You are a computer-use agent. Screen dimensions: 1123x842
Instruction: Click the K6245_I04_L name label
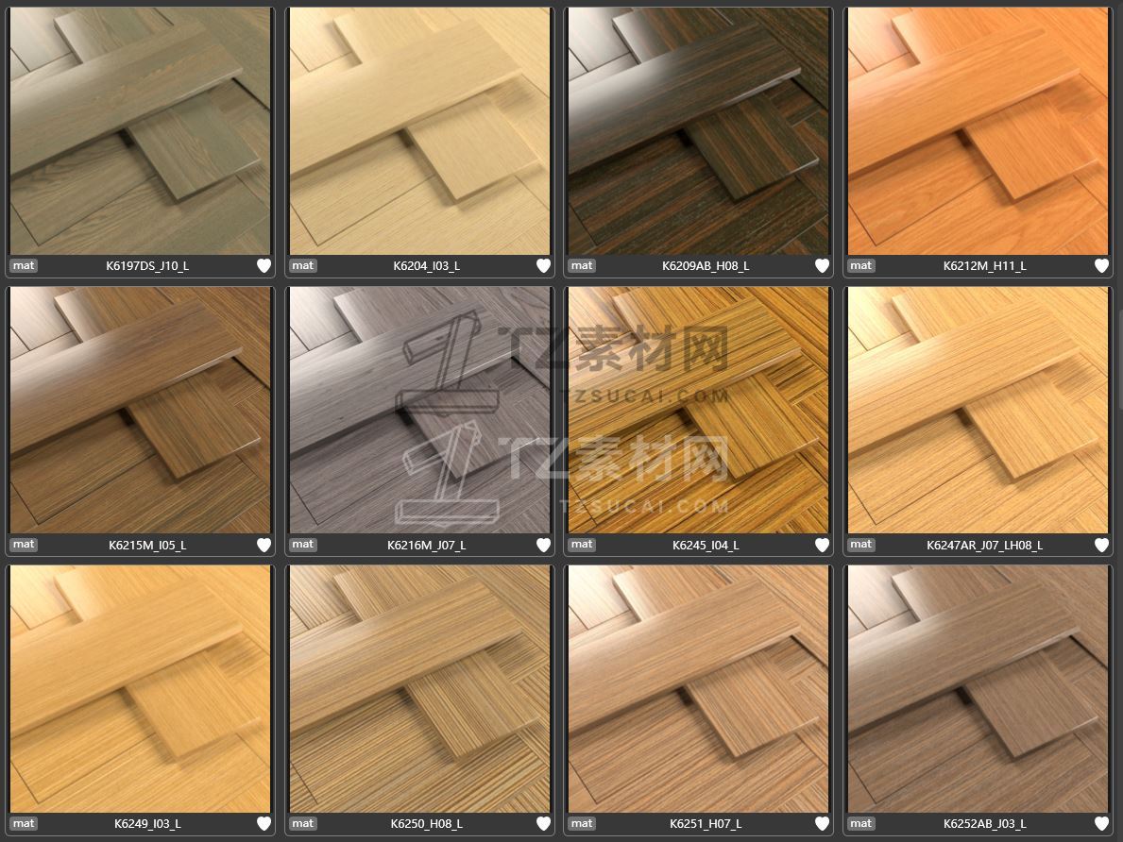click(706, 545)
